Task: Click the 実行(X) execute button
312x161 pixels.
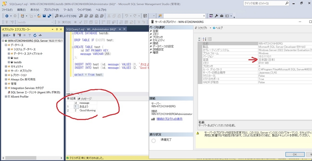Action: point(65,22)
